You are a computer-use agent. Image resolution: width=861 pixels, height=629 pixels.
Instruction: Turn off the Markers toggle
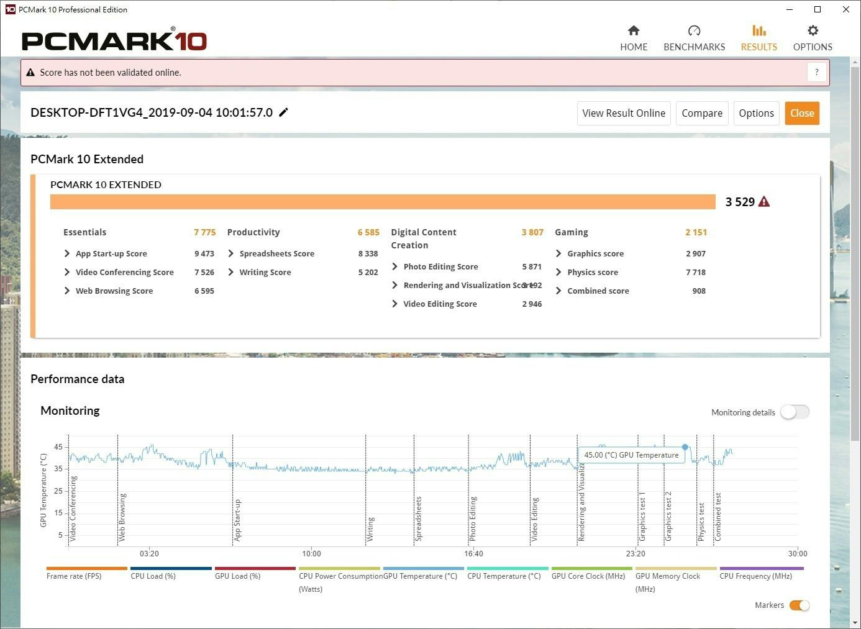(799, 605)
